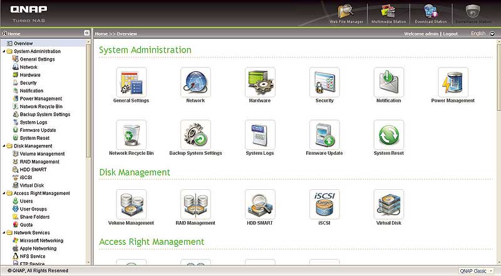Image resolution: width=501 pixels, height=276 pixels.
Task: Open the iSCSI target icon in main panel
Action: (x=324, y=204)
